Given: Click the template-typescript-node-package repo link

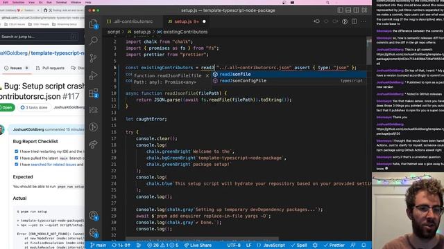Looking at the screenshot, I should [58, 53].
